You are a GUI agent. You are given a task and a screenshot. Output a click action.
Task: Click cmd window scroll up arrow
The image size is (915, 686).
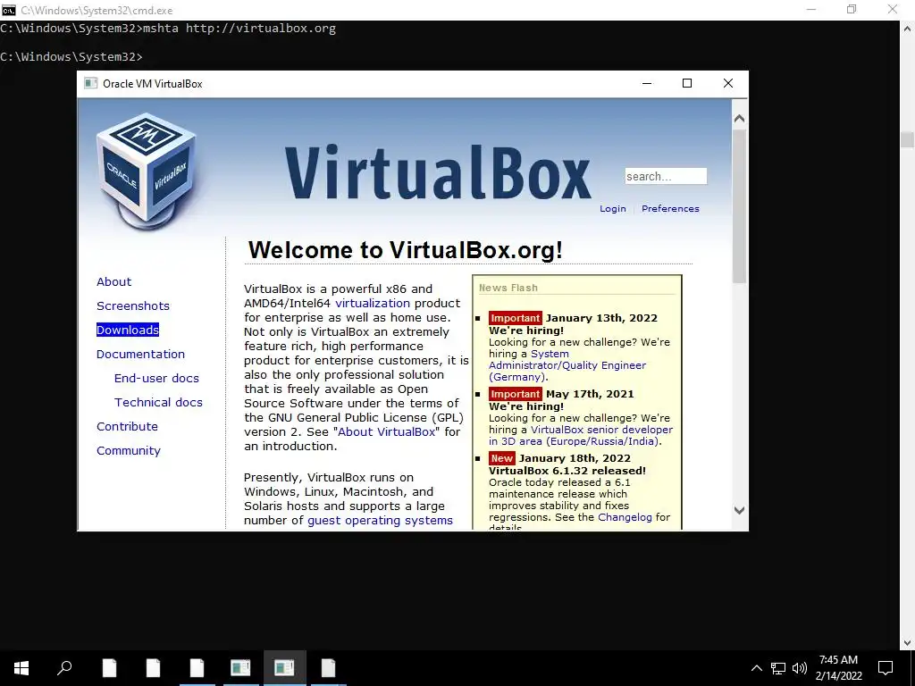pyautogui.click(x=908, y=28)
